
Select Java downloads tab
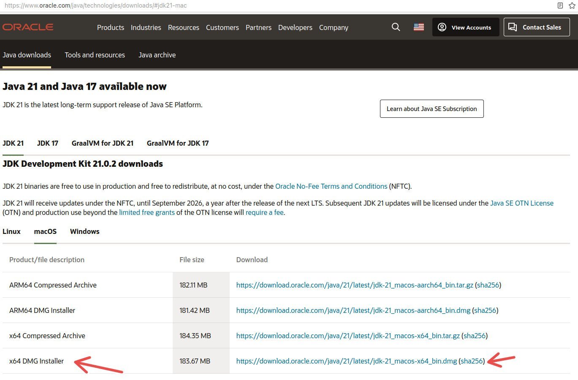pyautogui.click(x=27, y=55)
